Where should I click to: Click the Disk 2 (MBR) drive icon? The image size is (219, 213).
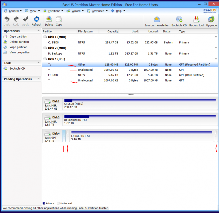click(x=45, y=48)
